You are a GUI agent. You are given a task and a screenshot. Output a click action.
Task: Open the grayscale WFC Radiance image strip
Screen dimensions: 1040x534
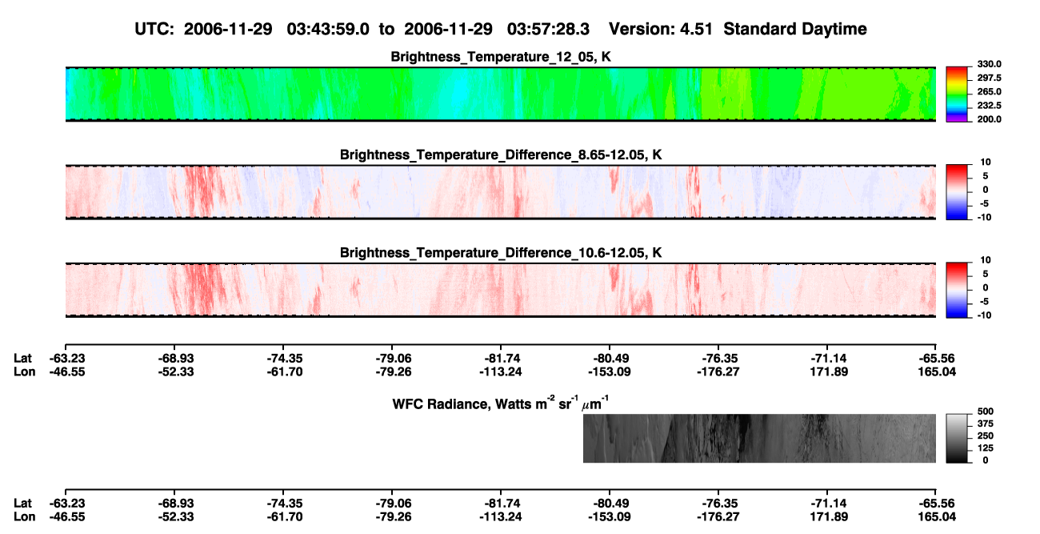click(x=759, y=439)
